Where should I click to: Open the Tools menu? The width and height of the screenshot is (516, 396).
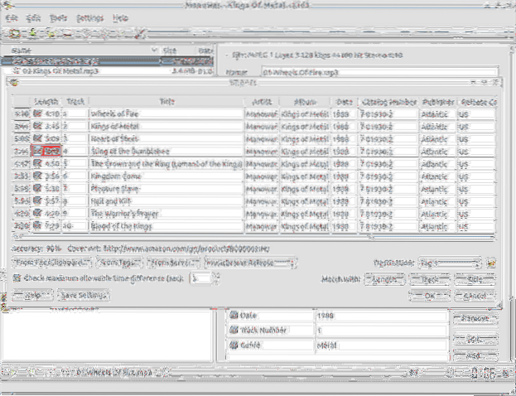[58, 18]
